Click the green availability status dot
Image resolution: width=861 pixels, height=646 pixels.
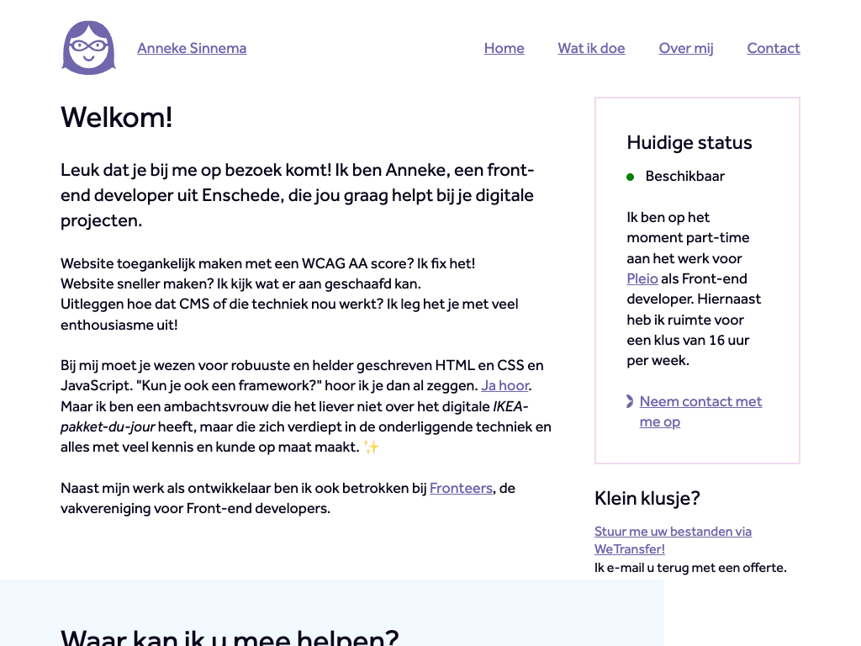click(631, 177)
